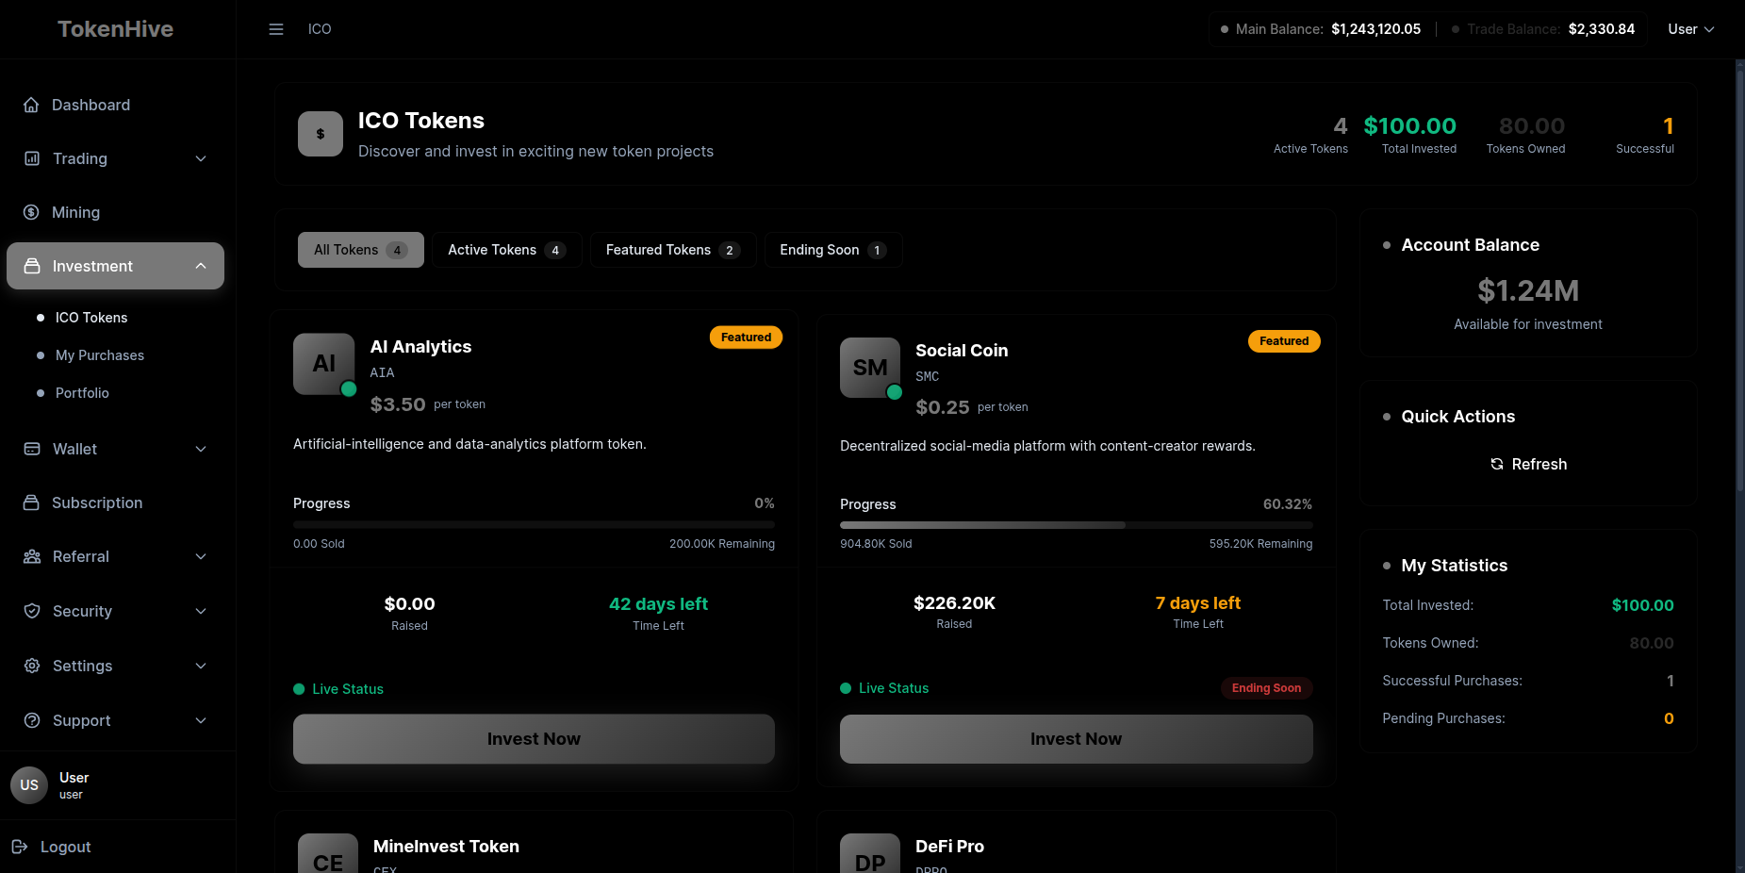Expand the Security sidebar section
1745x873 pixels.
point(201,611)
